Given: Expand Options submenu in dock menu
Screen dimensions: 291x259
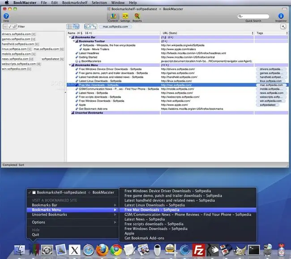Looking at the screenshot, I should (x=115, y=222).
